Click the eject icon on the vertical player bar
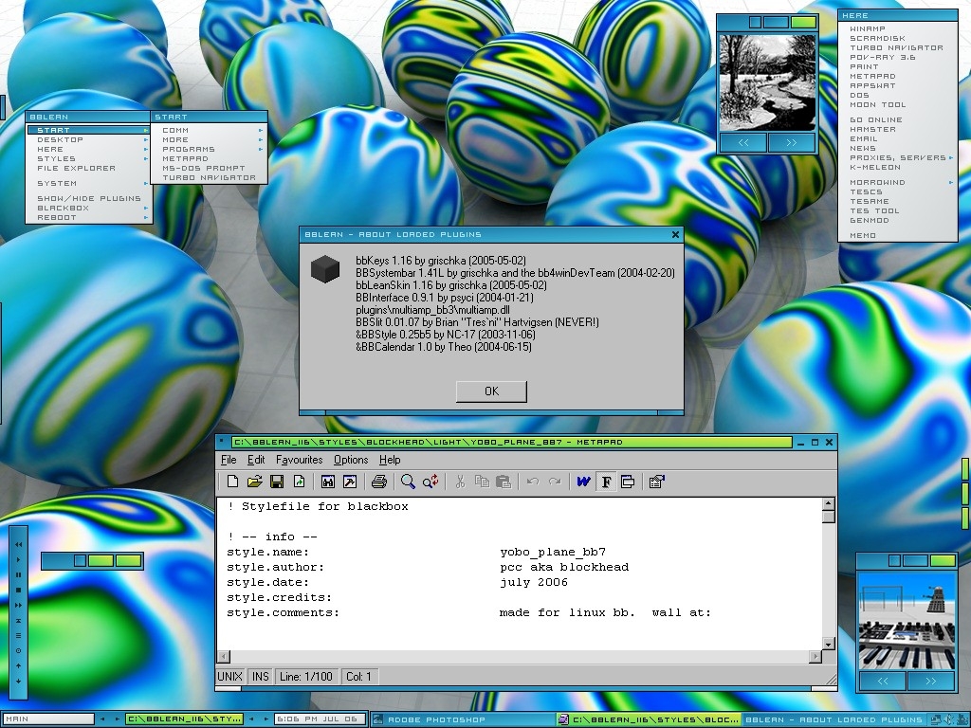The image size is (971, 728). (19, 620)
